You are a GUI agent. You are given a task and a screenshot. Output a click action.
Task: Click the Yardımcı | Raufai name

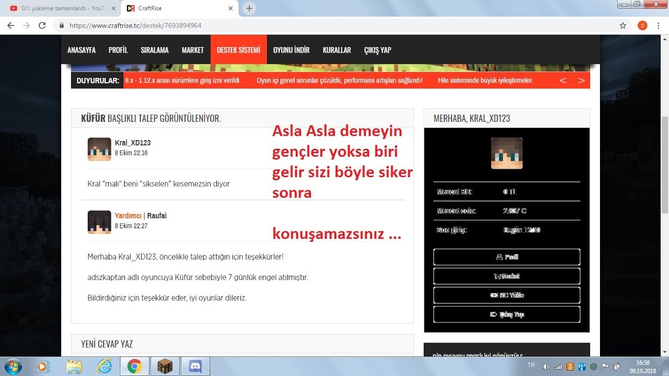(141, 216)
